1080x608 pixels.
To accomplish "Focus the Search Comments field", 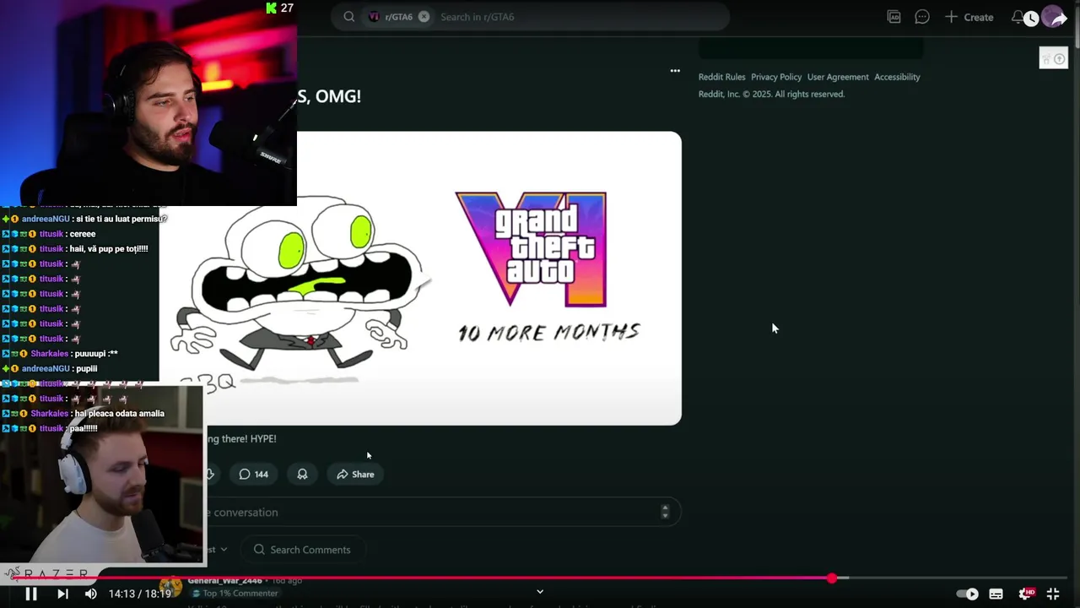I will click(x=304, y=550).
